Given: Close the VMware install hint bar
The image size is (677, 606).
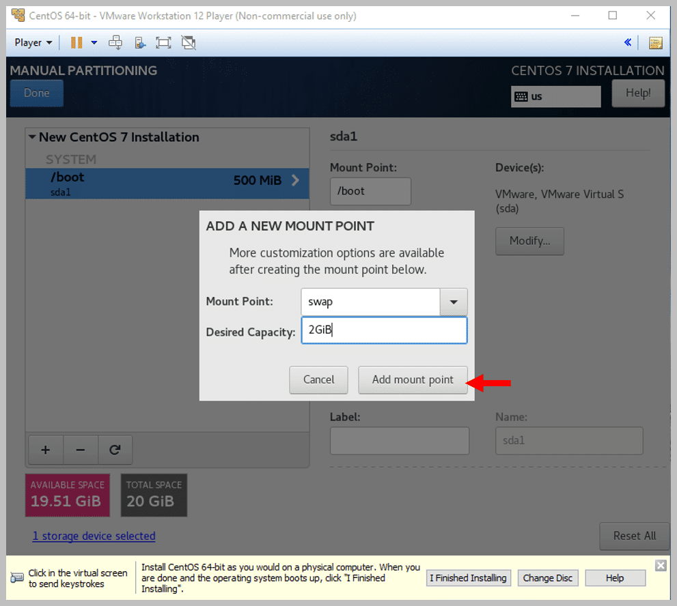Looking at the screenshot, I should coord(661,566).
